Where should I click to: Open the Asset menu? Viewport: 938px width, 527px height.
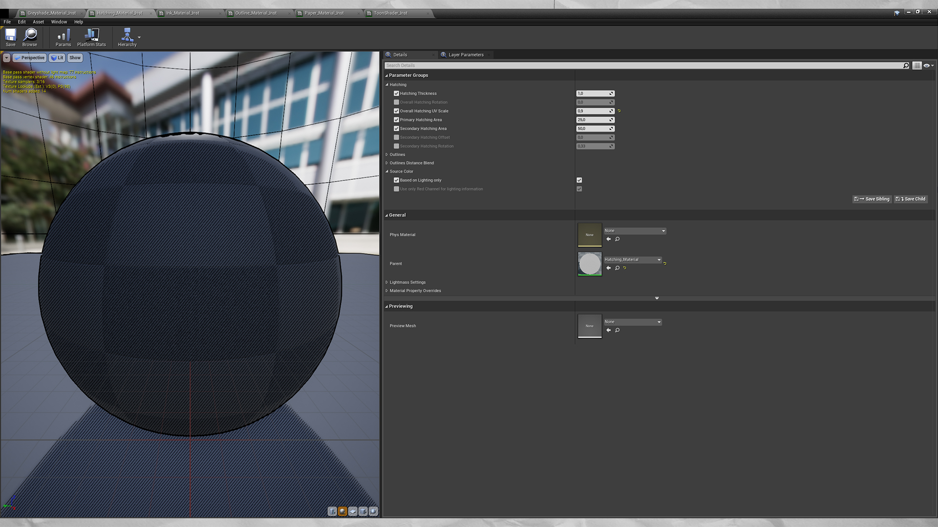coord(38,22)
